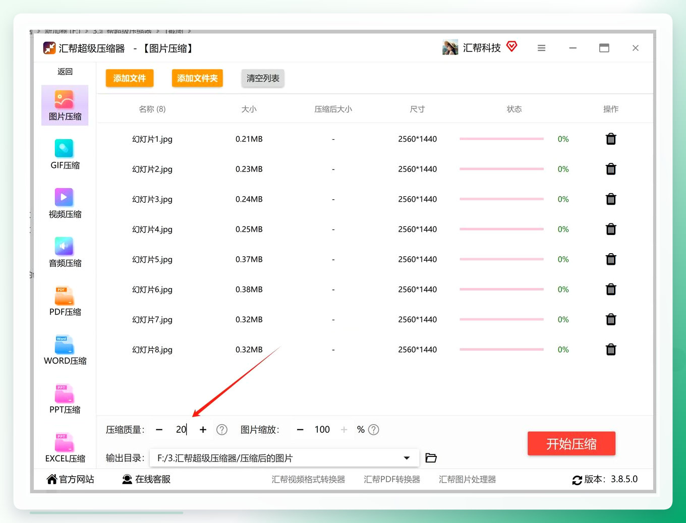
Task: Delete 幻灯片8.jpg with trash icon
Action: point(611,350)
